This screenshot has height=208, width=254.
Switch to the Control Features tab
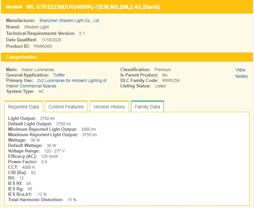pos(66,107)
